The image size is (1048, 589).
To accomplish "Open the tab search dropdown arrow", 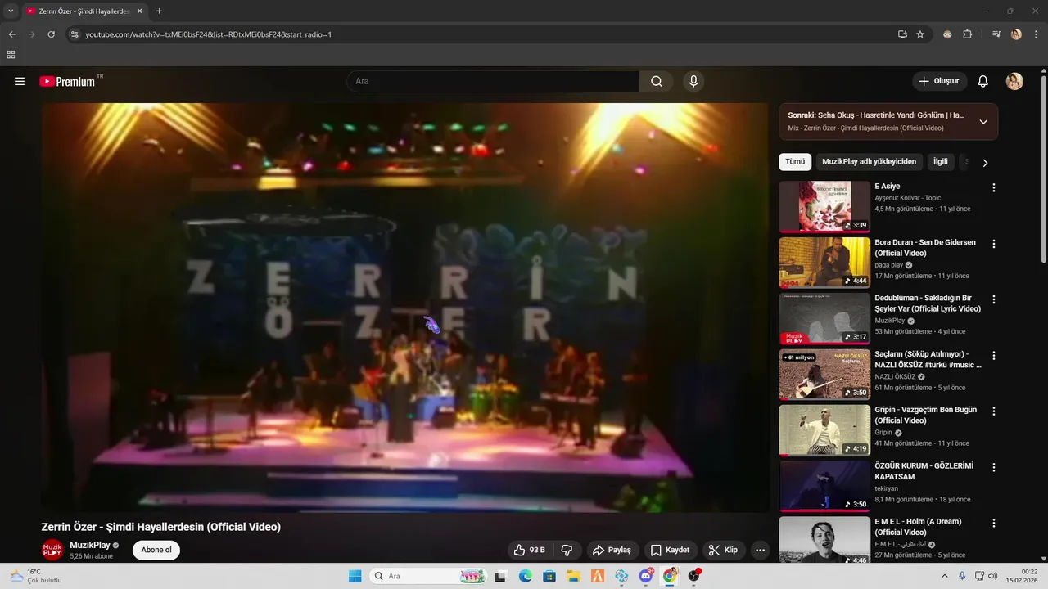I will 11,11.
